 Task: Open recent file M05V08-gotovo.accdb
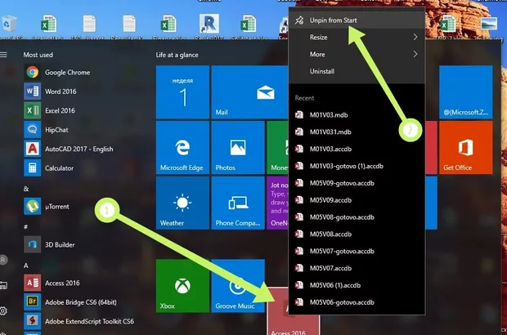(357, 217)
